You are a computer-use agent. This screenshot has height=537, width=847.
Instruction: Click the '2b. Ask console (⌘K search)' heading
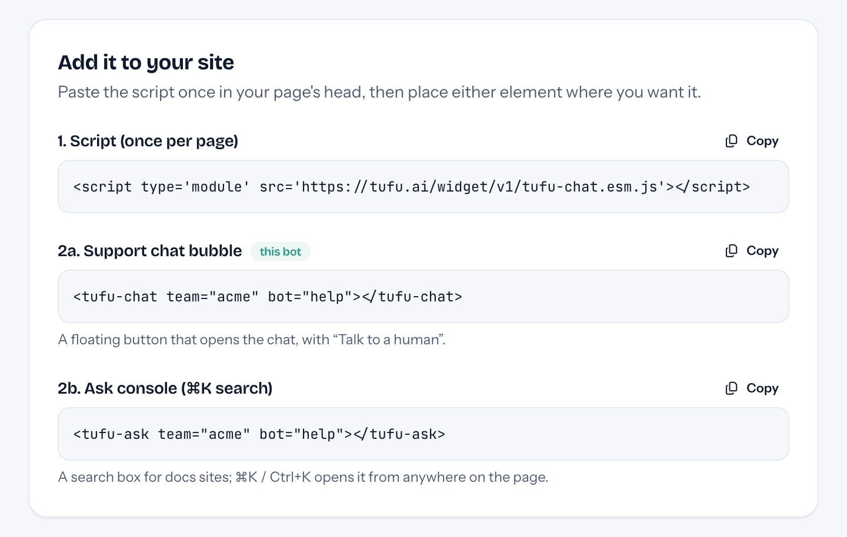pos(165,388)
